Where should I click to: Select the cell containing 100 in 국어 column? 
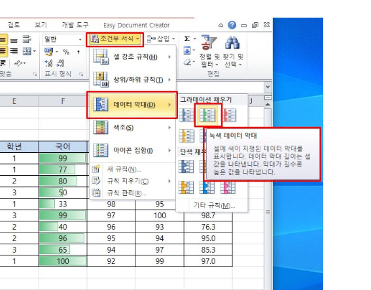(x=63, y=261)
